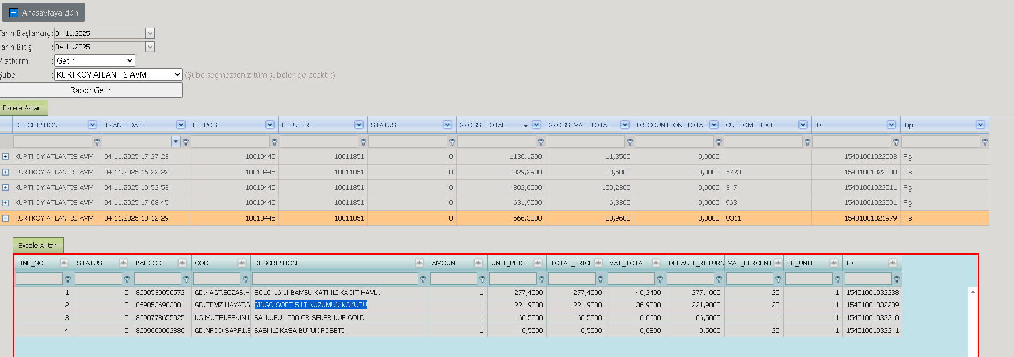
Task: Click the Rapor Getir button
Action: 91,90
